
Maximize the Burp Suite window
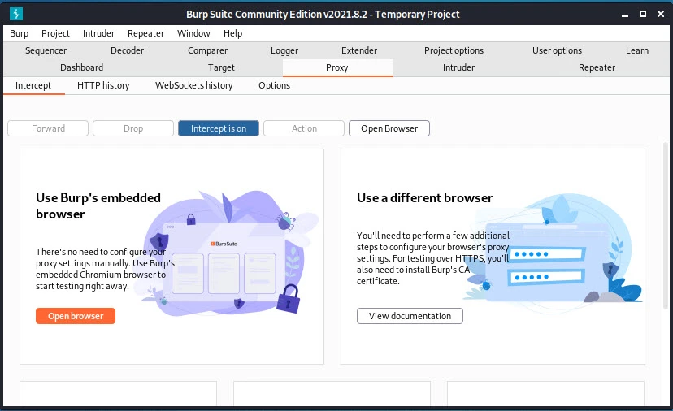pos(643,14)
